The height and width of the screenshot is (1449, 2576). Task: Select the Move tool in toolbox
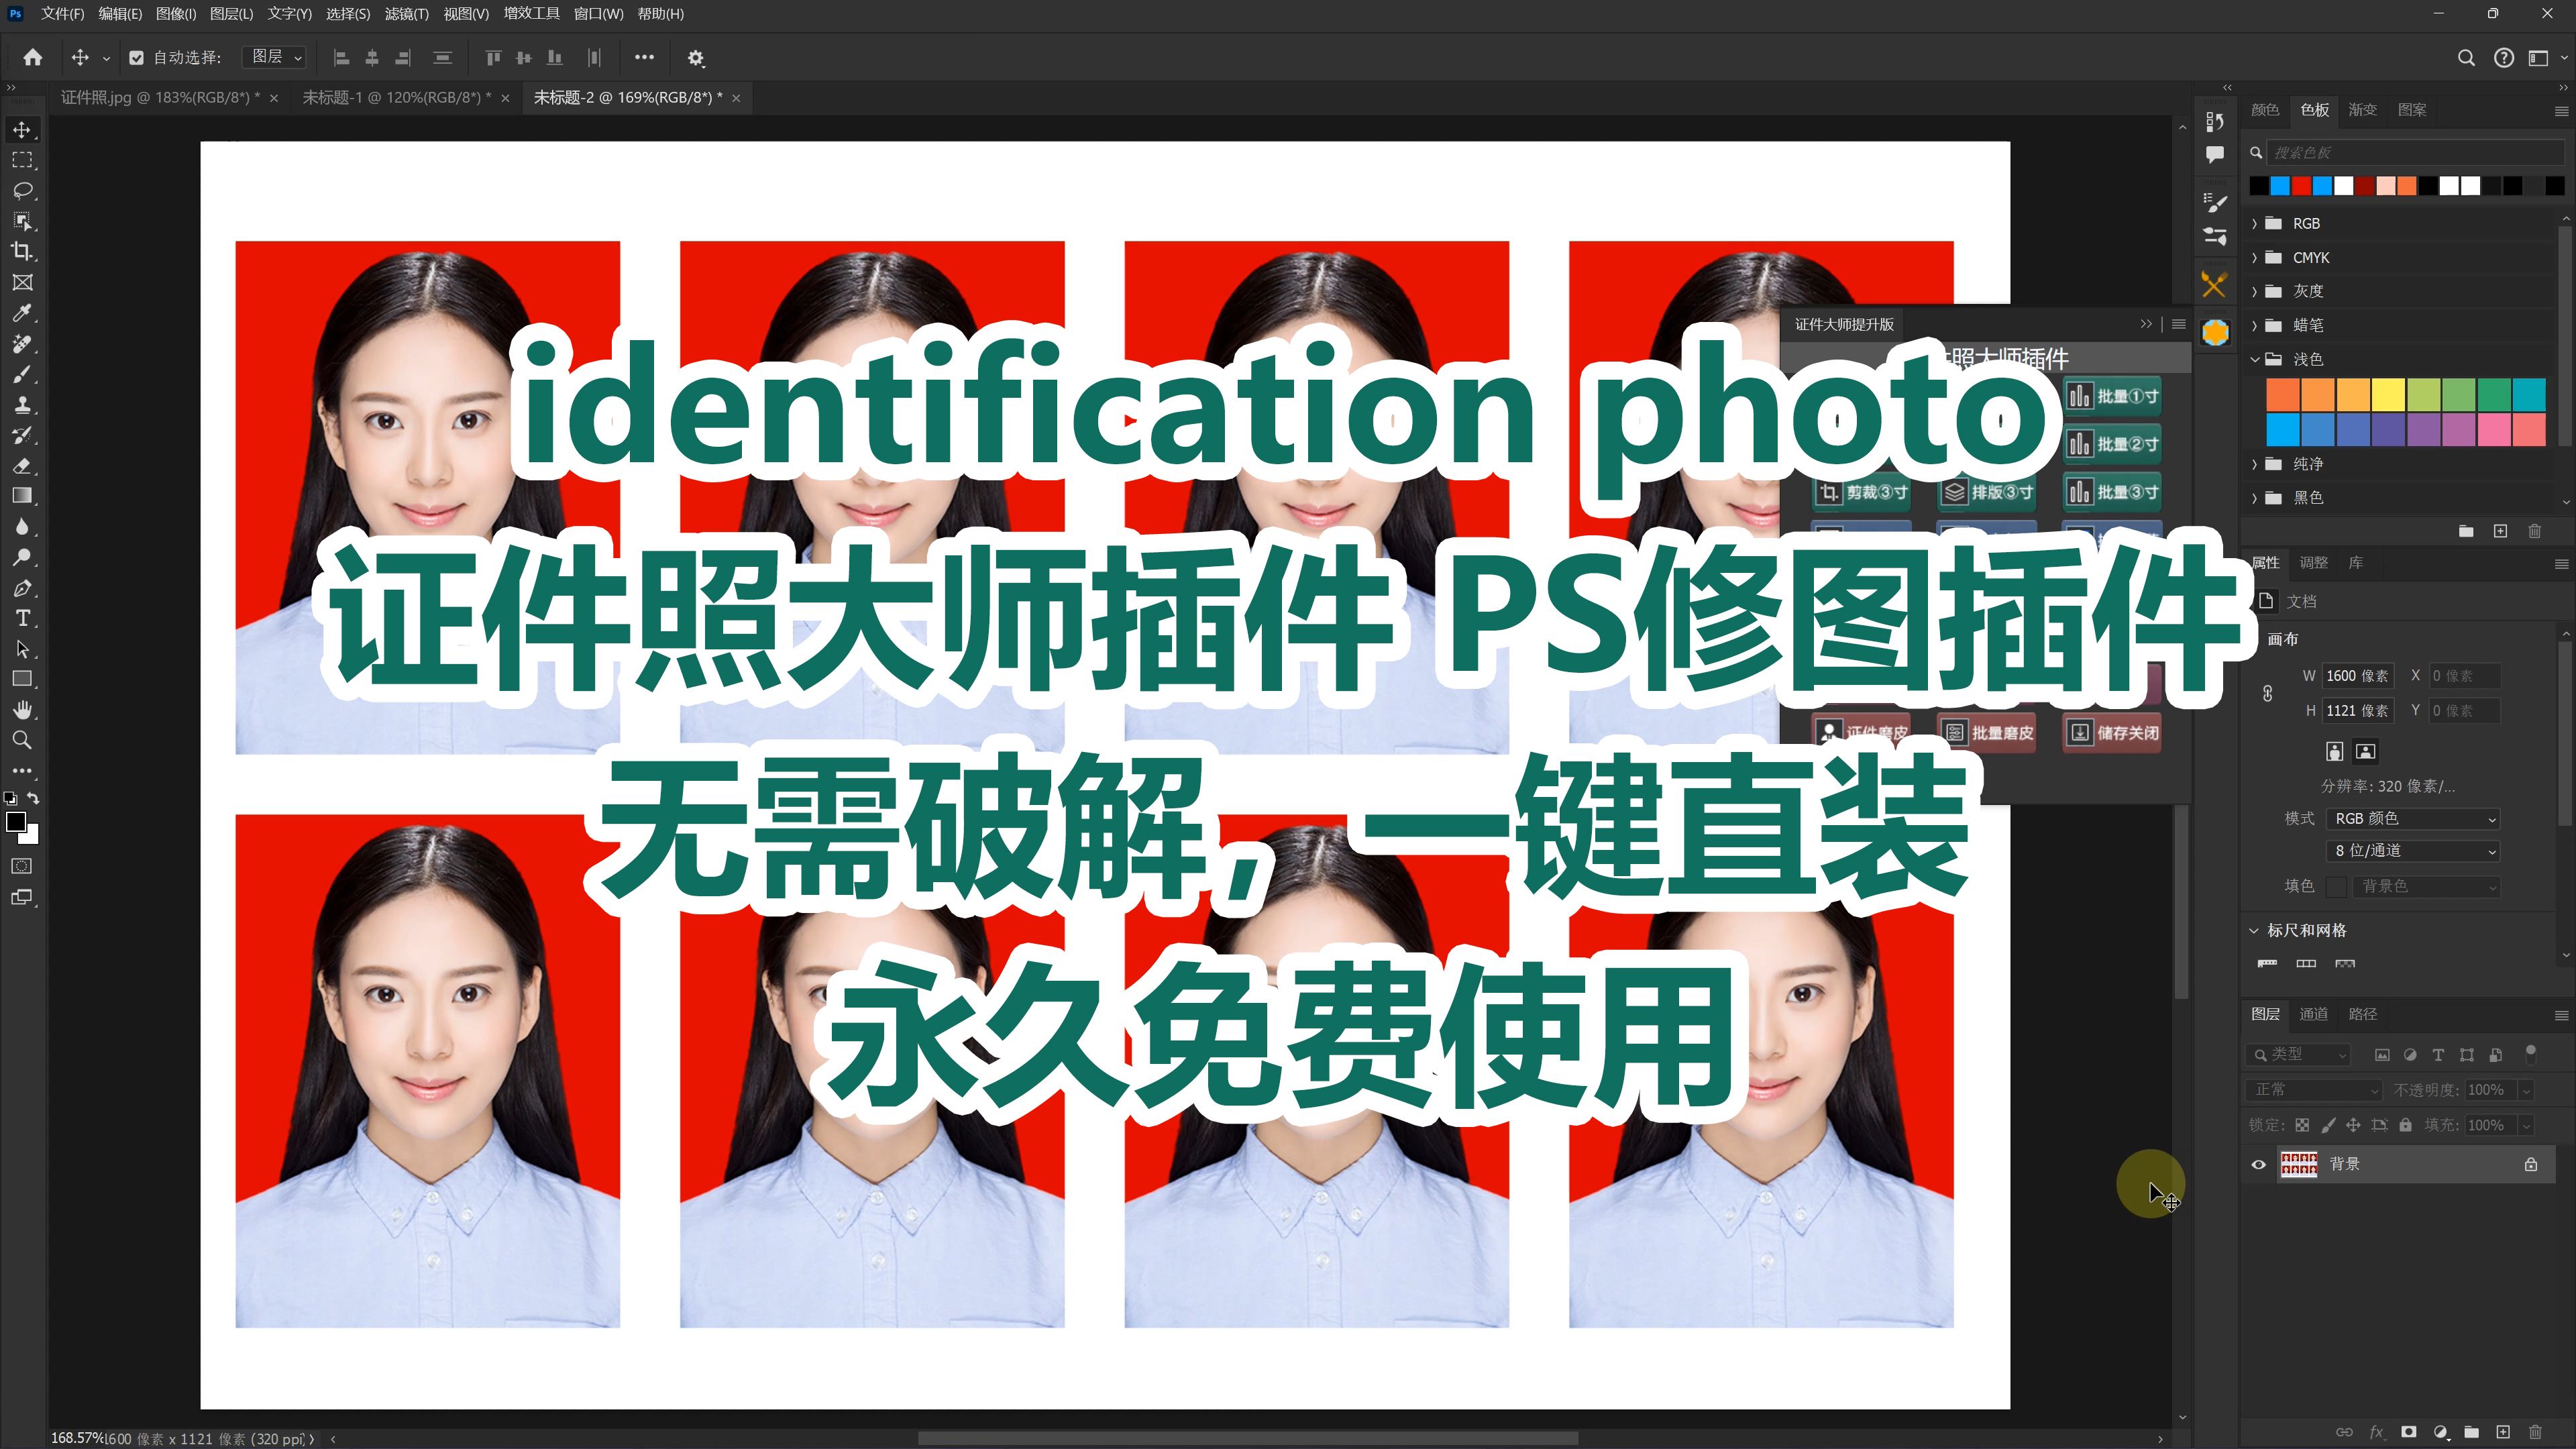(22, 130)
